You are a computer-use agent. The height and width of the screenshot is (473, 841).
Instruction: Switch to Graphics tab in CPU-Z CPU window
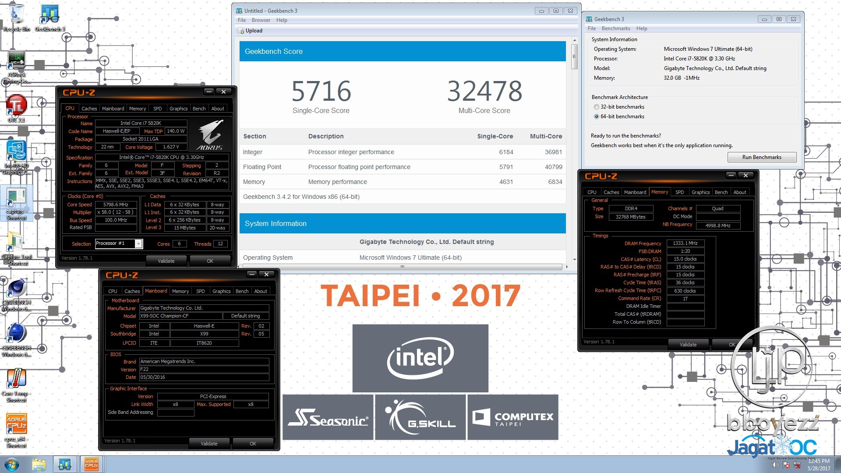tap(179, 109)
